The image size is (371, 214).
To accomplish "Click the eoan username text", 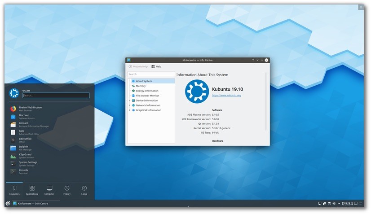I will click(x=26, y=90).
